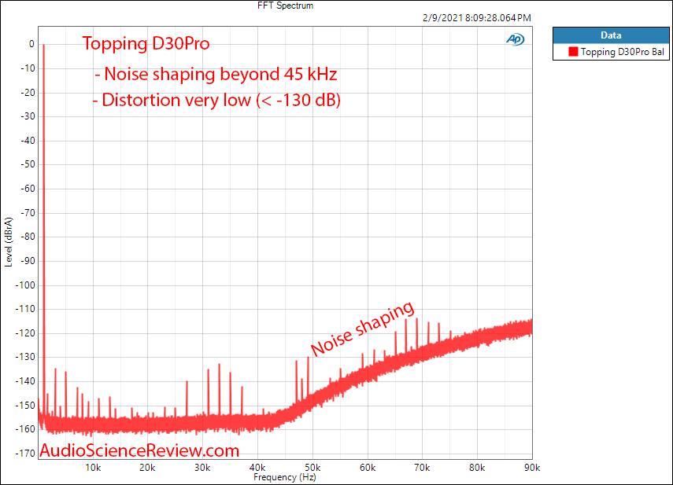Click the -160 tick on the level axis

pyautogui.click(x=25, y=429)
